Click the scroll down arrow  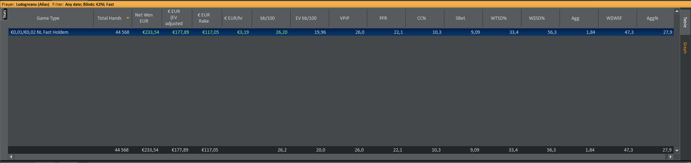[x=677, y=150]
